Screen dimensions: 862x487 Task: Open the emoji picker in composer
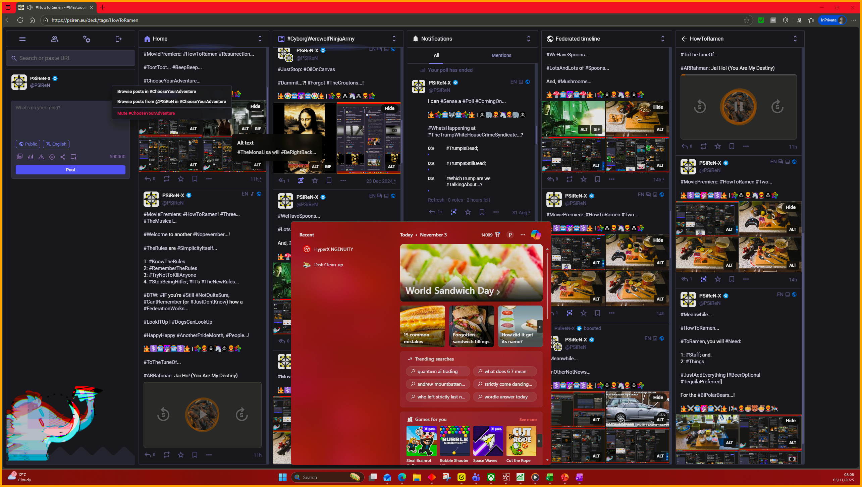click(x=52, y=157)
